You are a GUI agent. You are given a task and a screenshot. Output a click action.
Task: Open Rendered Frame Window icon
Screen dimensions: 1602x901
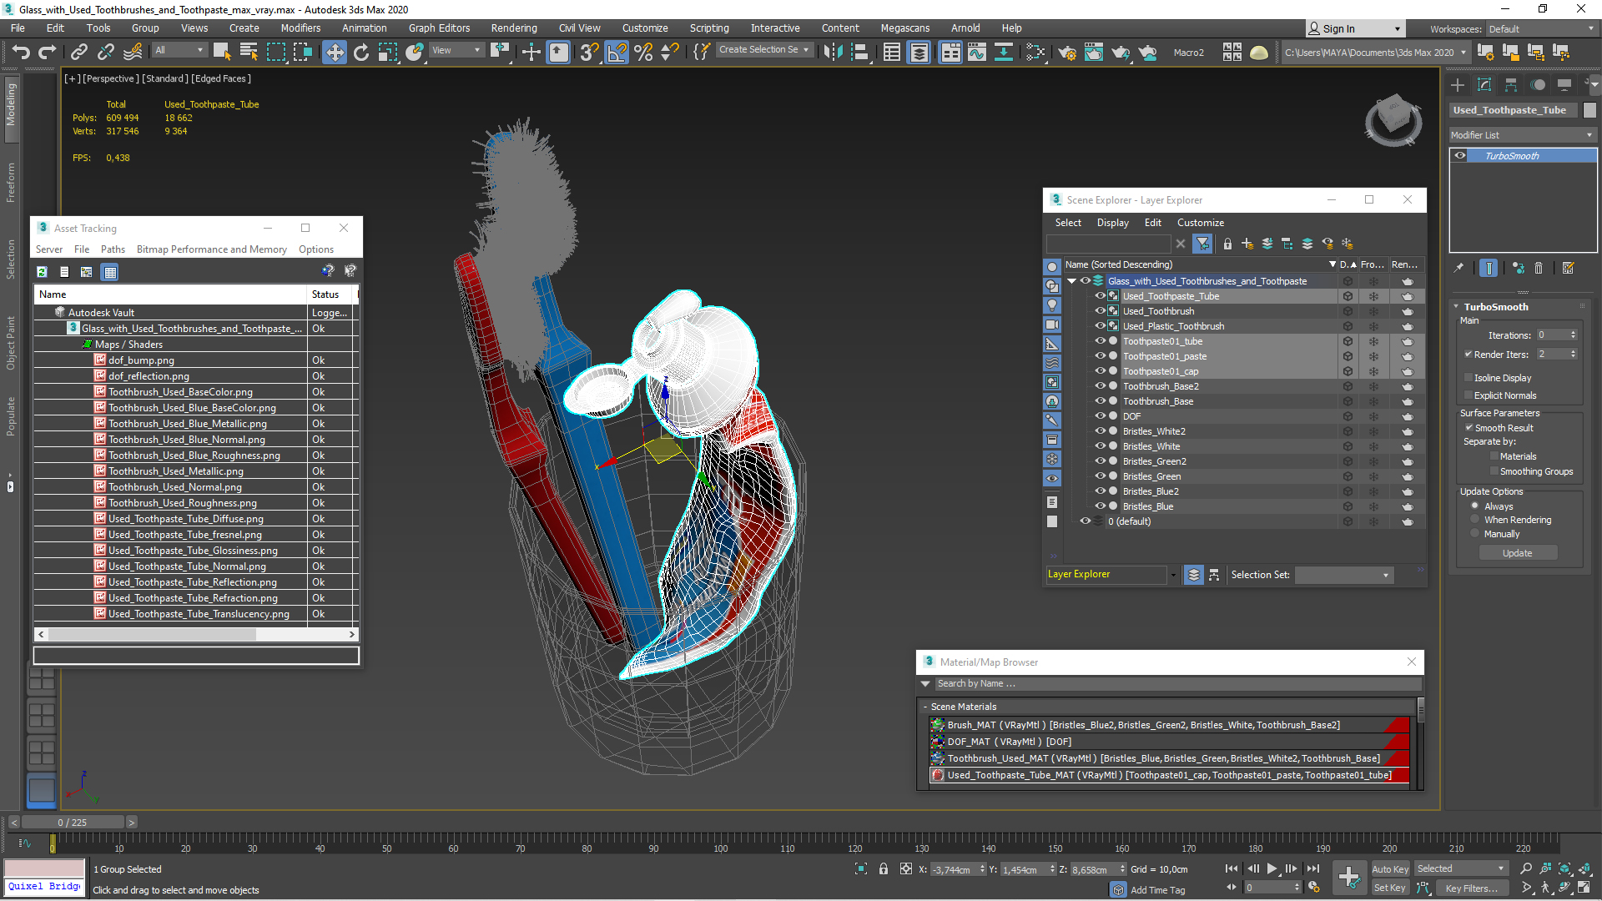pyautogui.click(x=1094, y=52)
